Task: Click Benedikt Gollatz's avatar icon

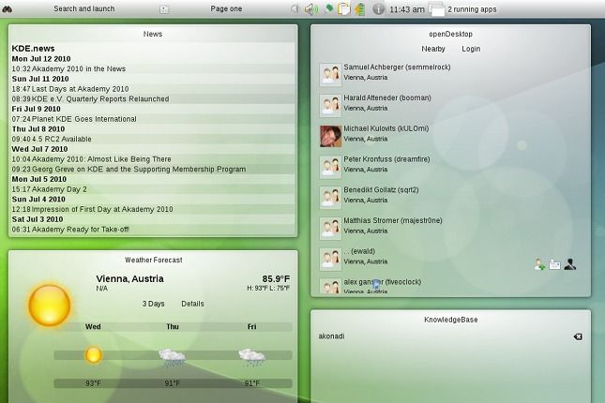Action: (330, 198)
